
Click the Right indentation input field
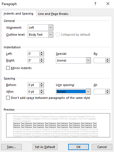pyautogui.click(x=34, y=60)
